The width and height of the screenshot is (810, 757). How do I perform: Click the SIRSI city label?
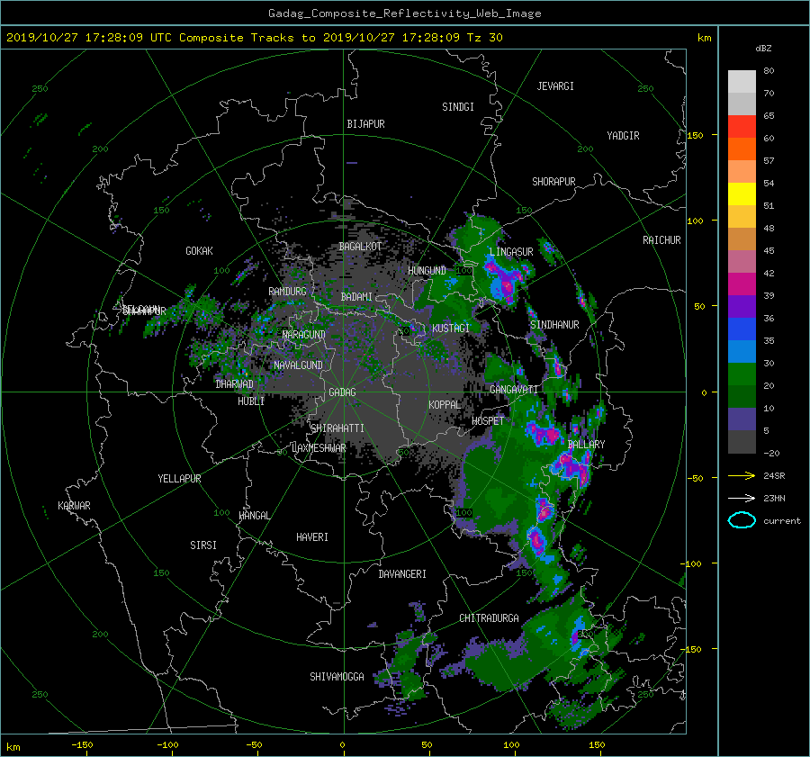[203, 545]
